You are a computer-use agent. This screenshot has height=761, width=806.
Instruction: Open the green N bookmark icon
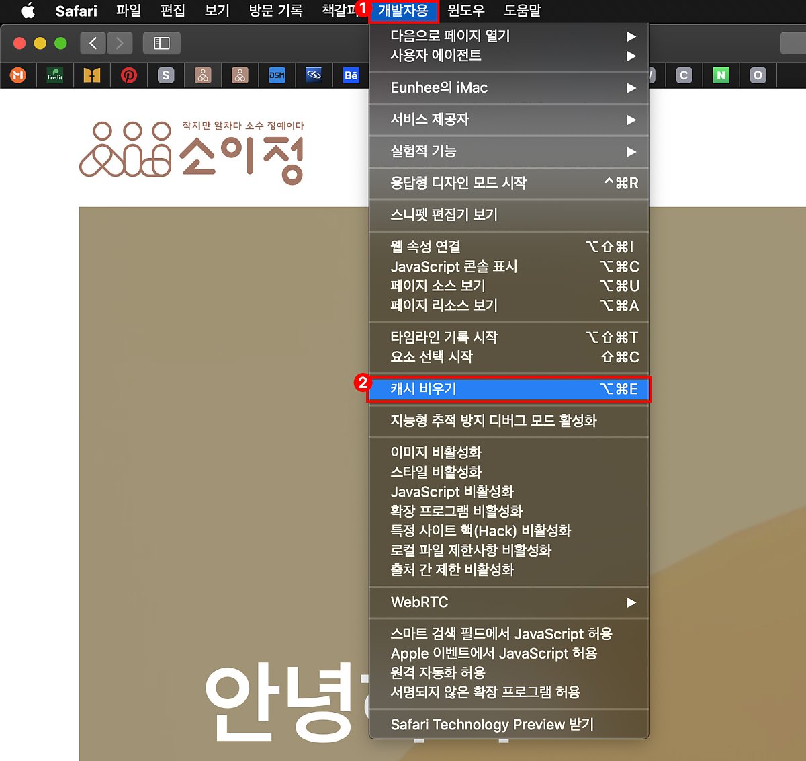[721, 75]
